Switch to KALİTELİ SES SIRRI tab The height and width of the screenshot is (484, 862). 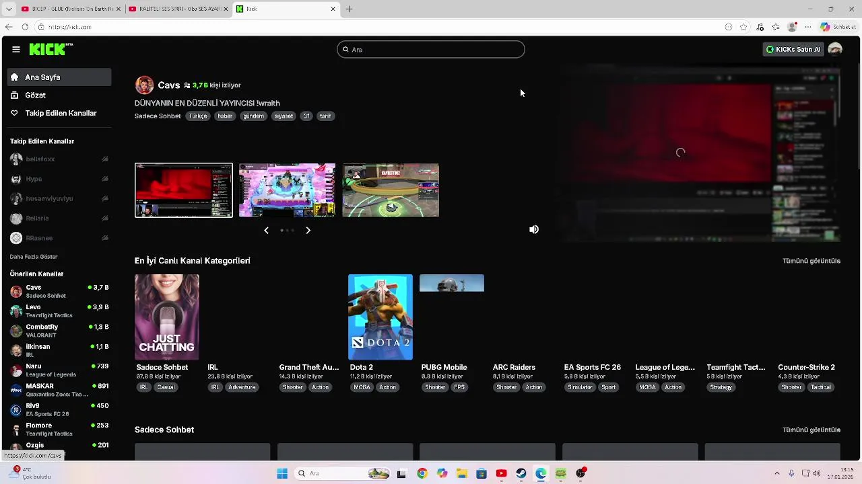point(178,9)
